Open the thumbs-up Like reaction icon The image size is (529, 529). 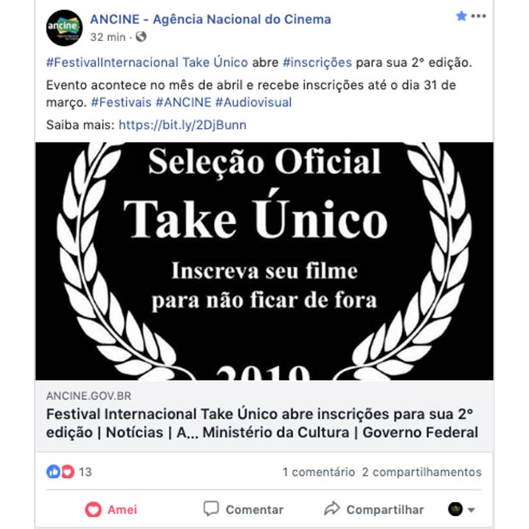tap(53, 471)
